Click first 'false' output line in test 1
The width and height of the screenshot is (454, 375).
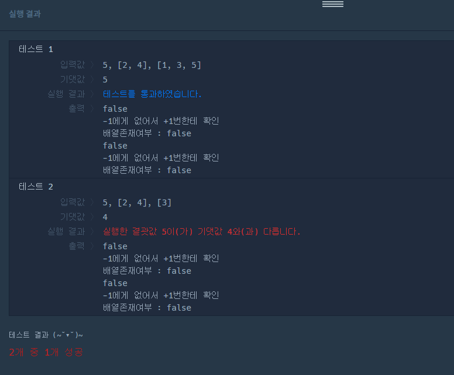point(115,109)
